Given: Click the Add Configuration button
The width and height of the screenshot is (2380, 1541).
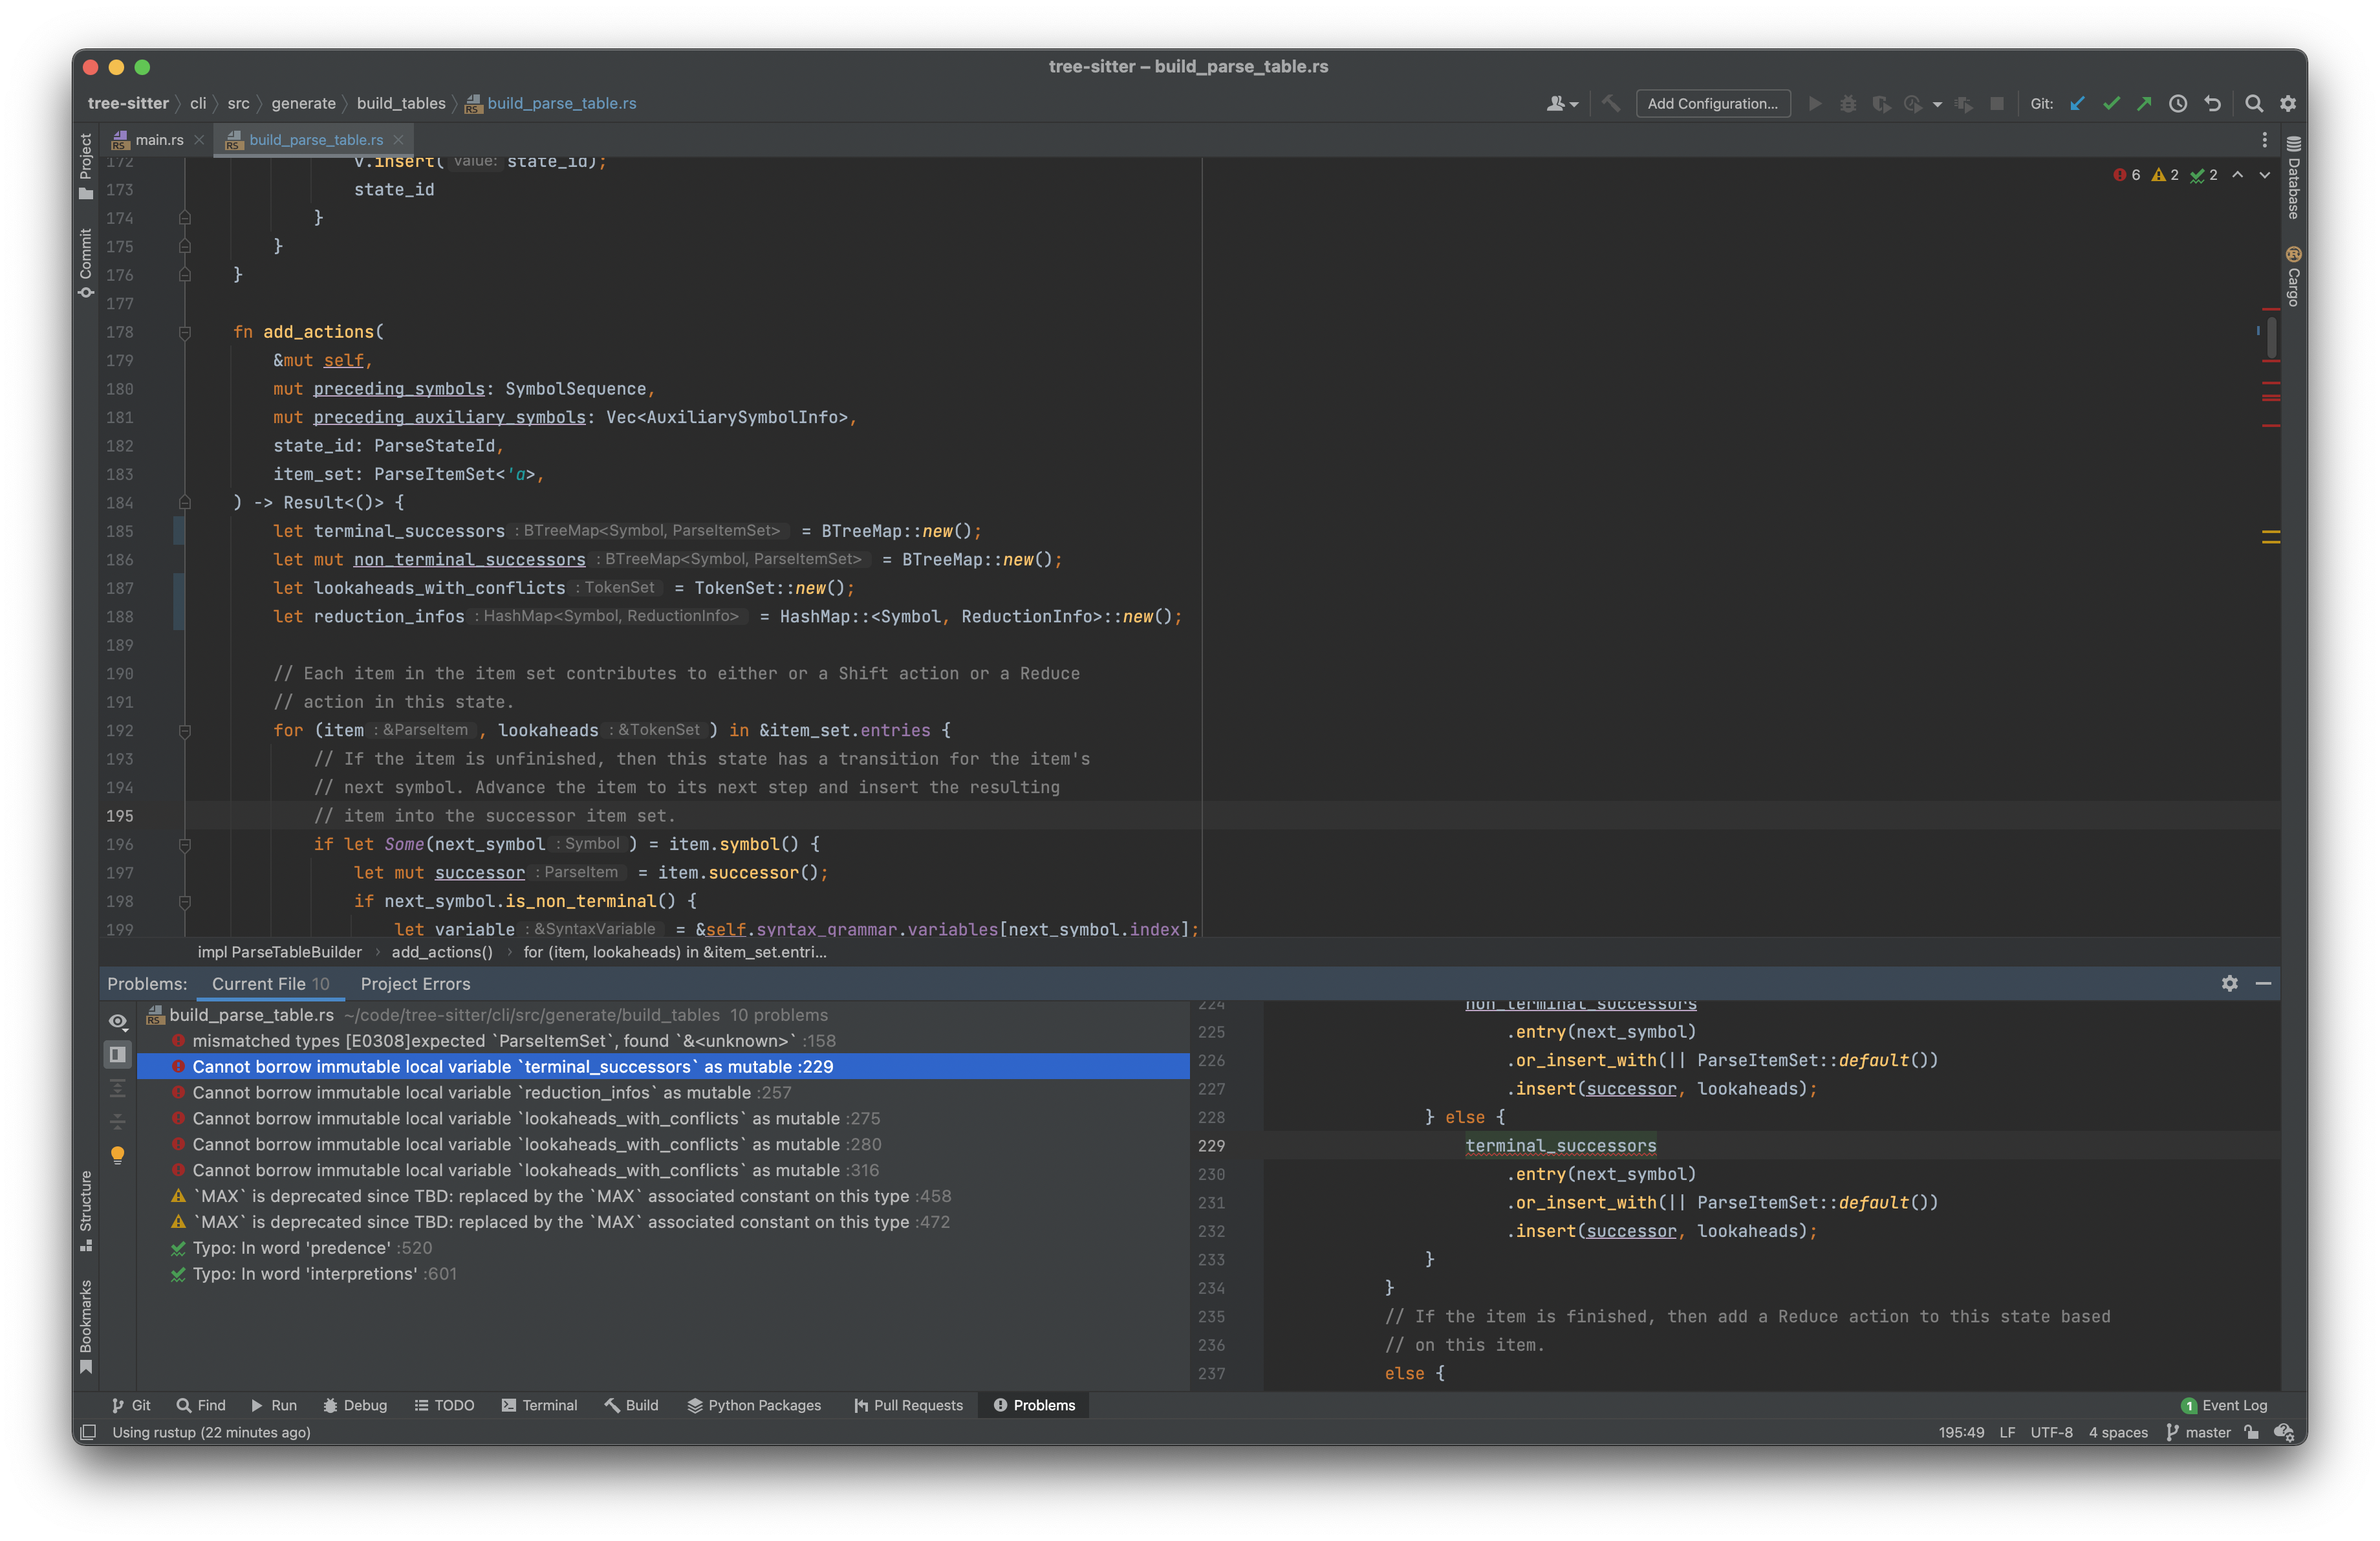Looking at the screenshot, I should pyautogui.click(x=1713, y=103).
